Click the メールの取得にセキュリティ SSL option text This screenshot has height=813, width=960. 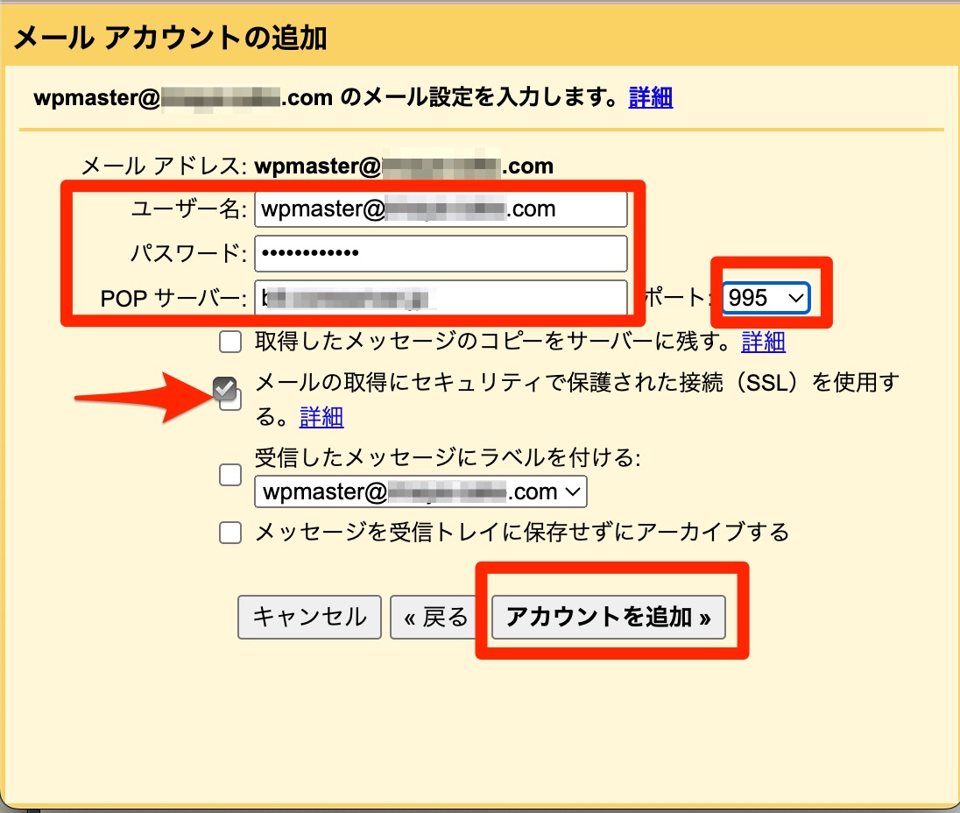tap(576, 399)
